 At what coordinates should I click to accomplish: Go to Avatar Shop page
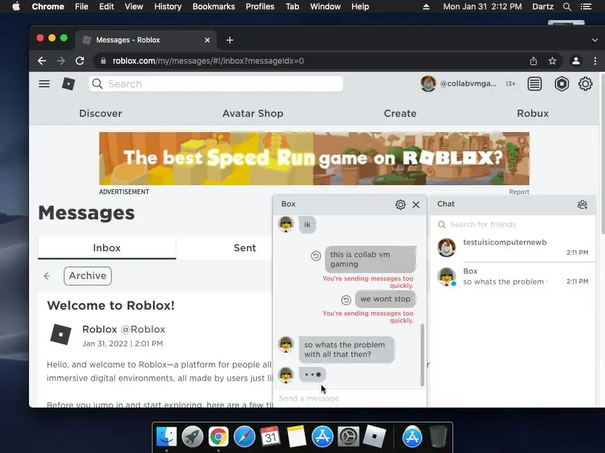coord(253,113)
